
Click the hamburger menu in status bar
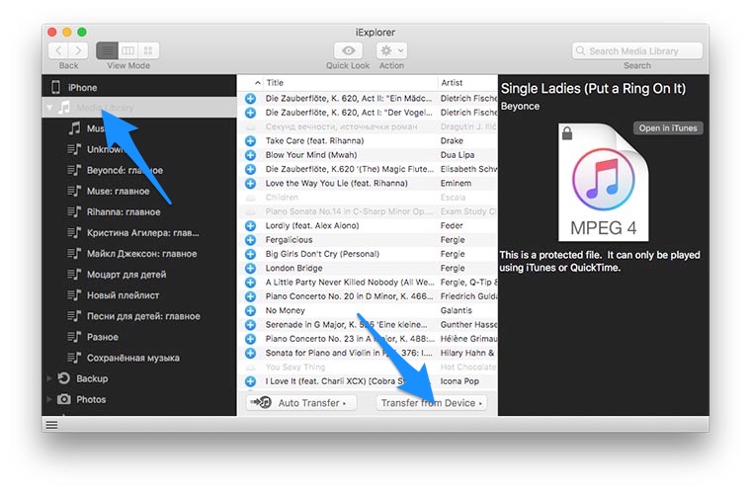pos(51,425)
